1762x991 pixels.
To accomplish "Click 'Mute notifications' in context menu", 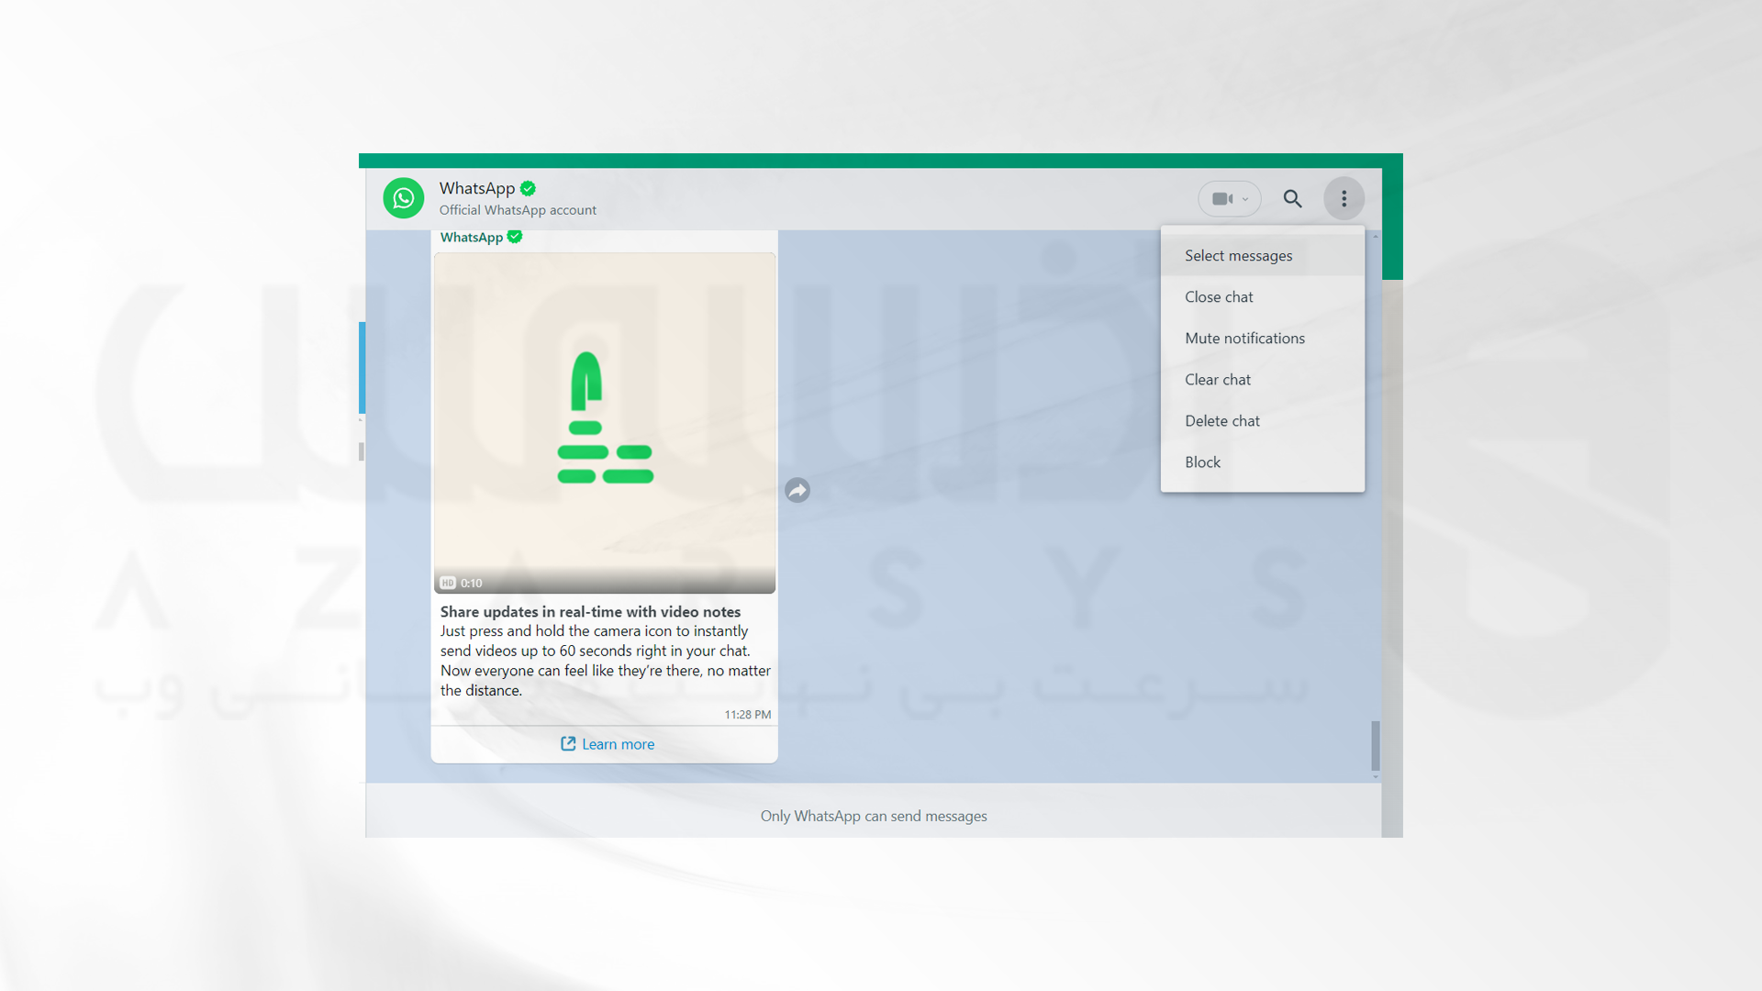I will click(1244, 338).
